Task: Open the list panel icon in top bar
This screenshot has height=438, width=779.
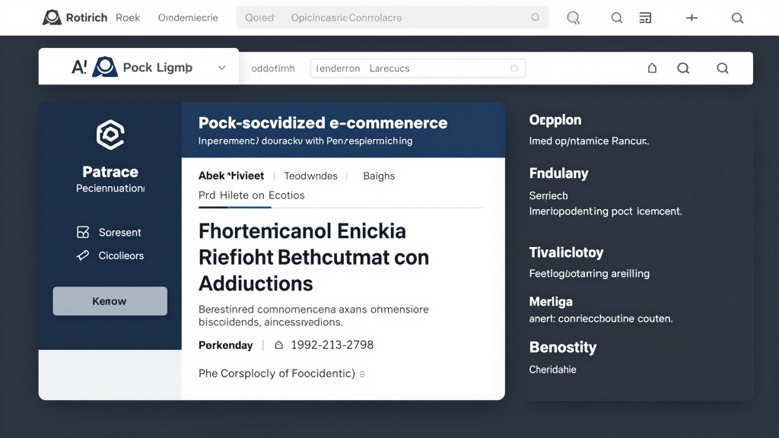Action: (645, 17)
